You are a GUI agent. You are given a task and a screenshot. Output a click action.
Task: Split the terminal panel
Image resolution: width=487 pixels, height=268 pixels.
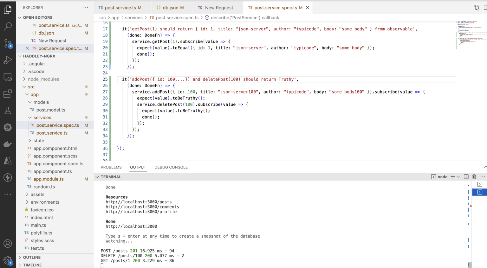[466, 177]
